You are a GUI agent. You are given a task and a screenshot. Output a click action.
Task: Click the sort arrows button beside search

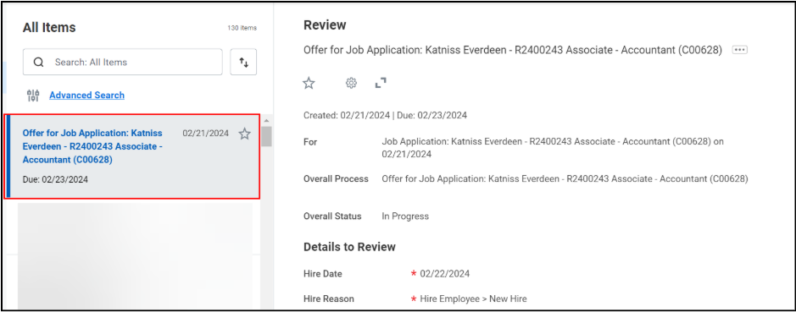(x=243, y=63)
